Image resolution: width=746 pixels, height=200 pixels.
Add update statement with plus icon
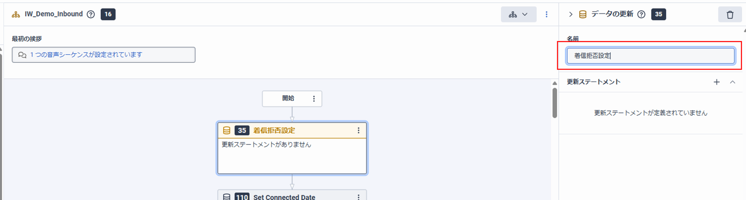pyautogui.click(x=717, y=82)
